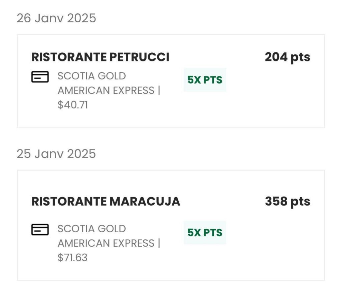Select the 204 pts earned amount
Screen dimensions: 342x287
click(x=287, y=57)
